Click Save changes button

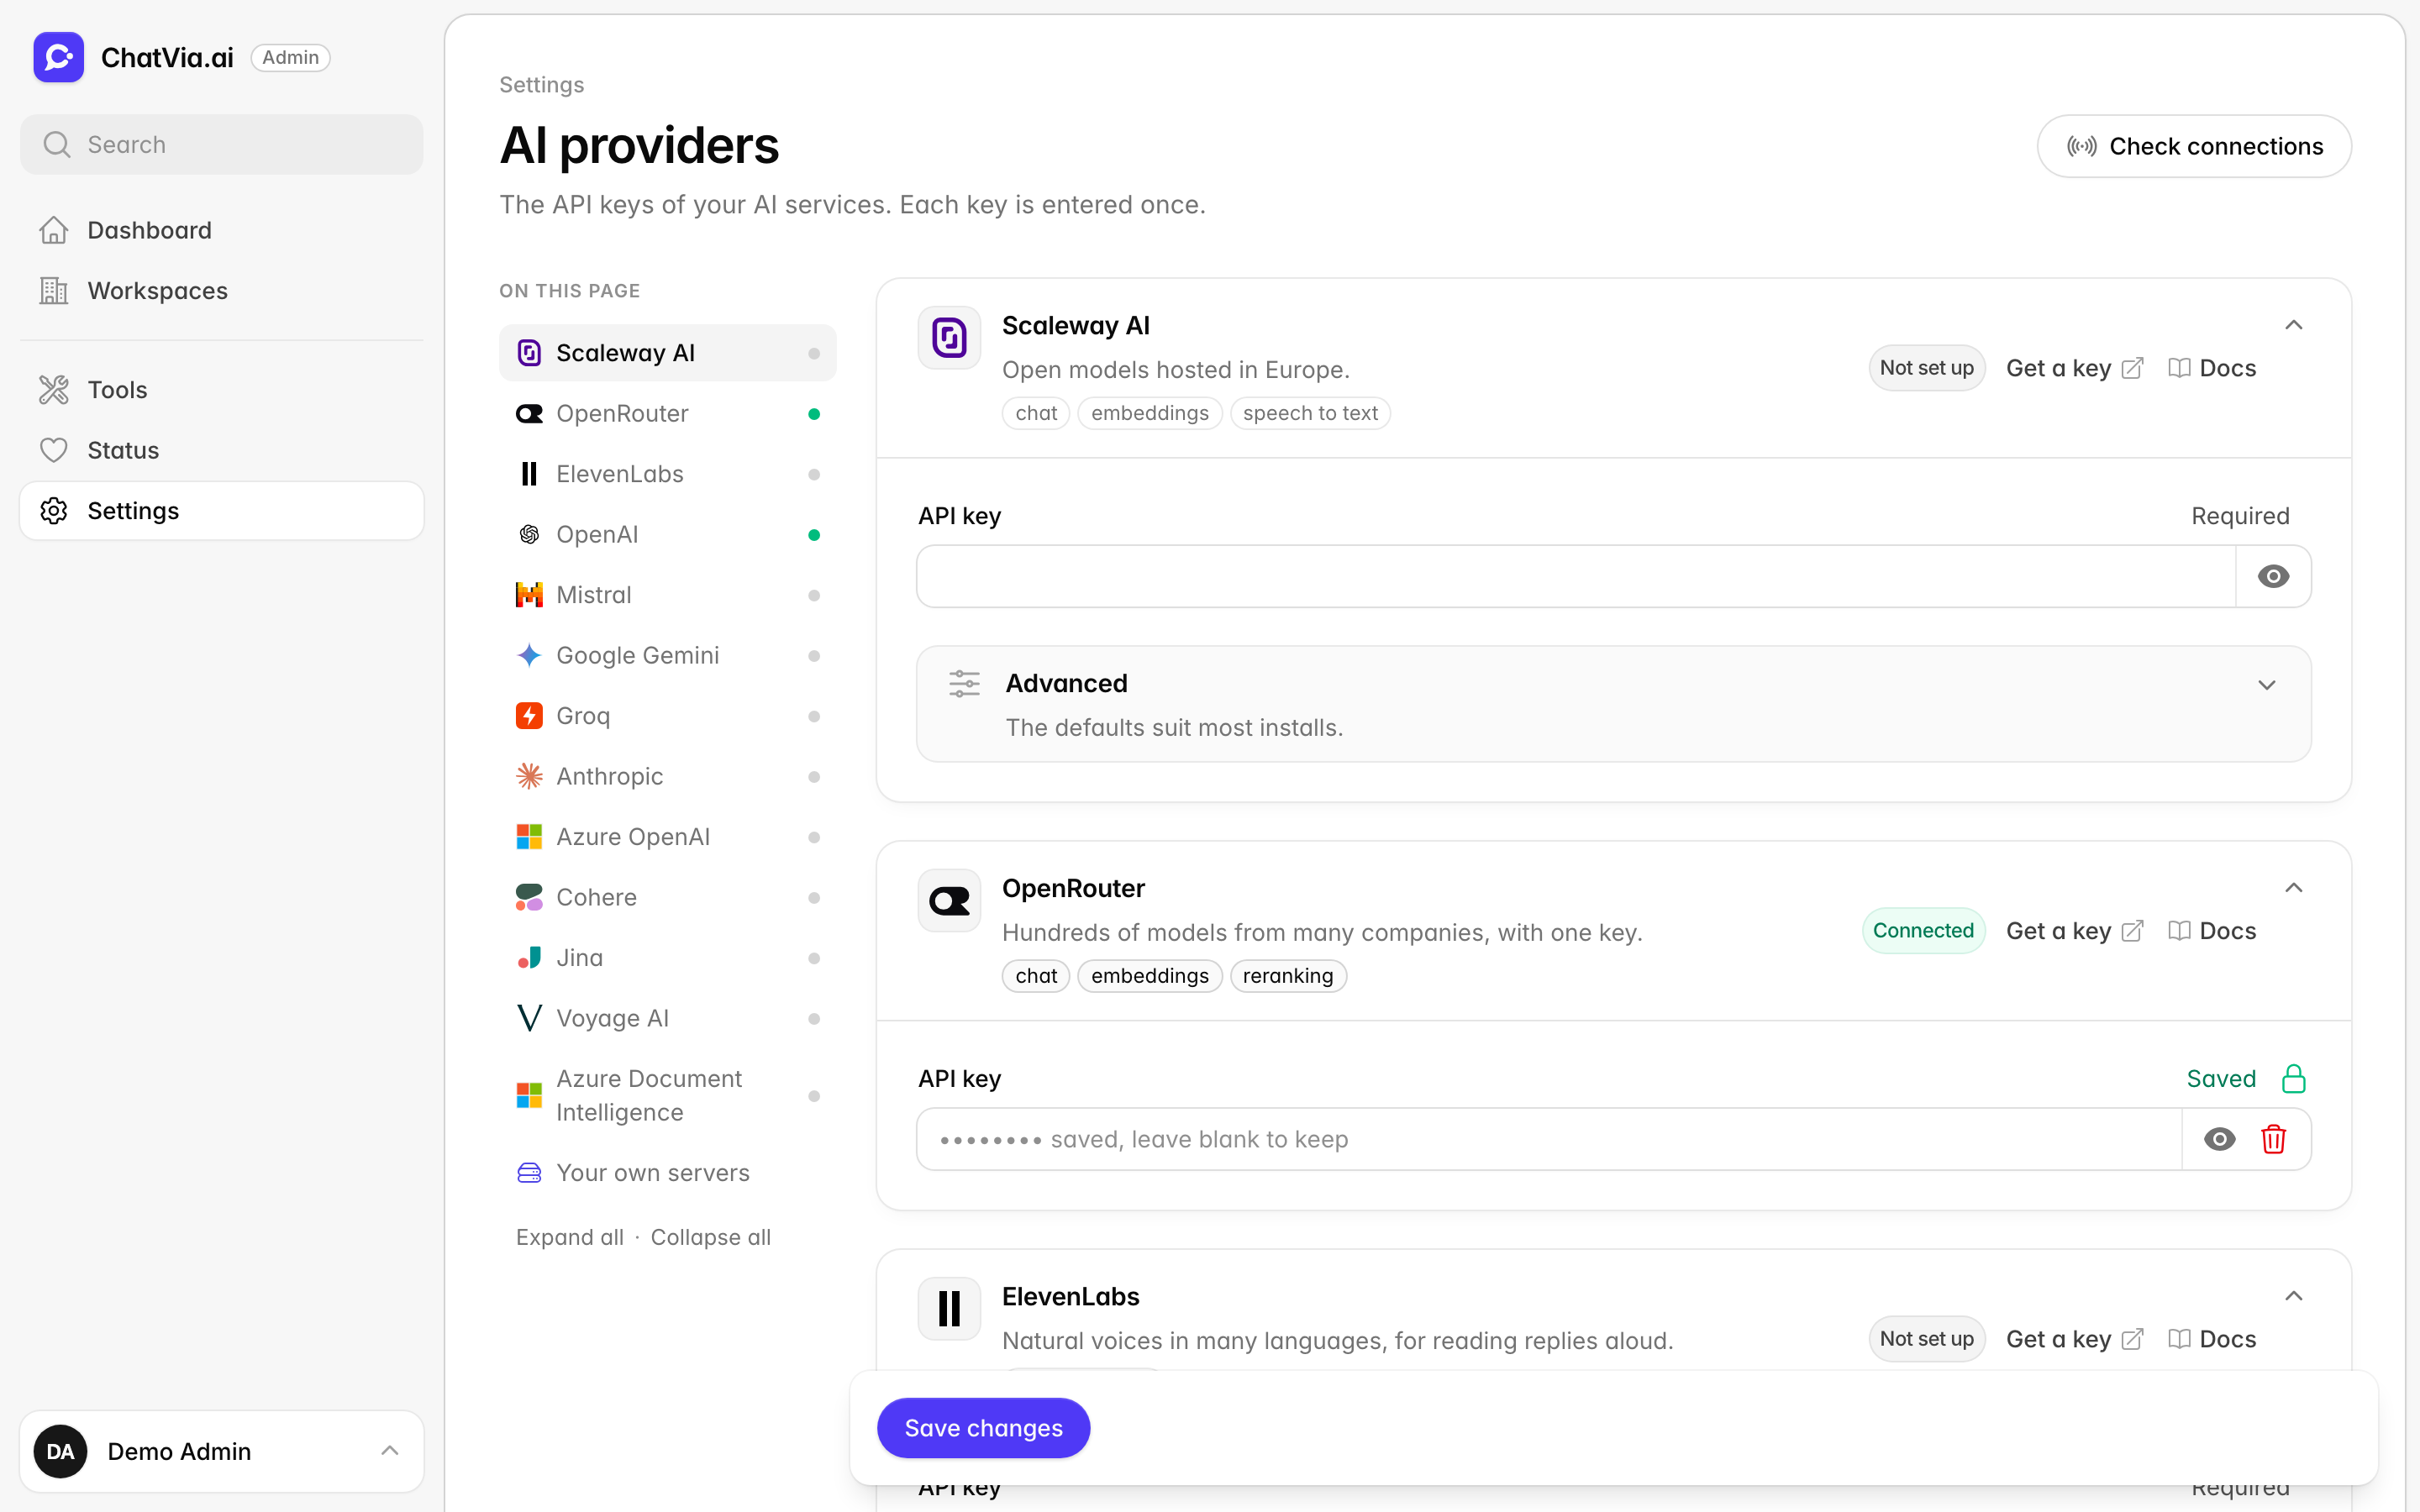click(x=983, y=1428)
